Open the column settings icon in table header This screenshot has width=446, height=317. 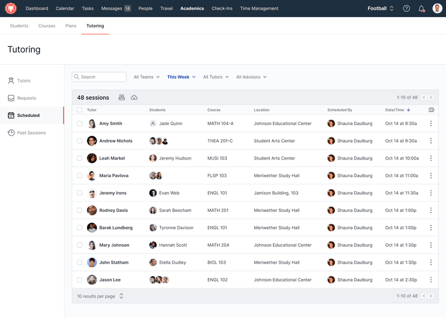point(431,110)
